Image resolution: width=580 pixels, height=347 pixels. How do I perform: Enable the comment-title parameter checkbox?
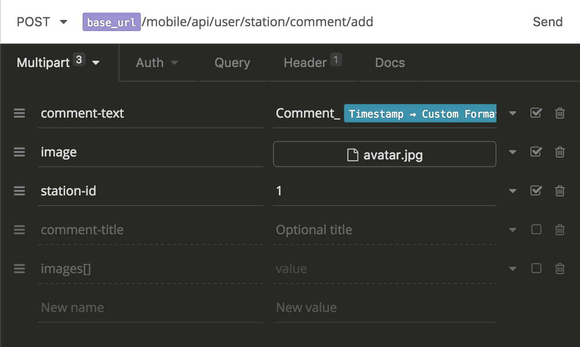(x=536, y=229)
